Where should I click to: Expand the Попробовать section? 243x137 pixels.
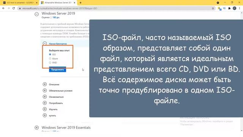pyautogui.click(x=45, y=103)
